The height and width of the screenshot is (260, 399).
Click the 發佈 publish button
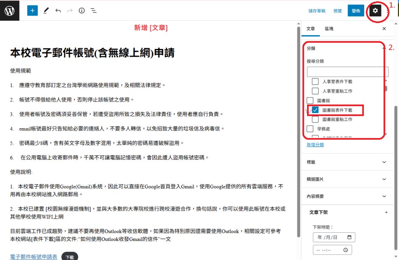(356, 11)
